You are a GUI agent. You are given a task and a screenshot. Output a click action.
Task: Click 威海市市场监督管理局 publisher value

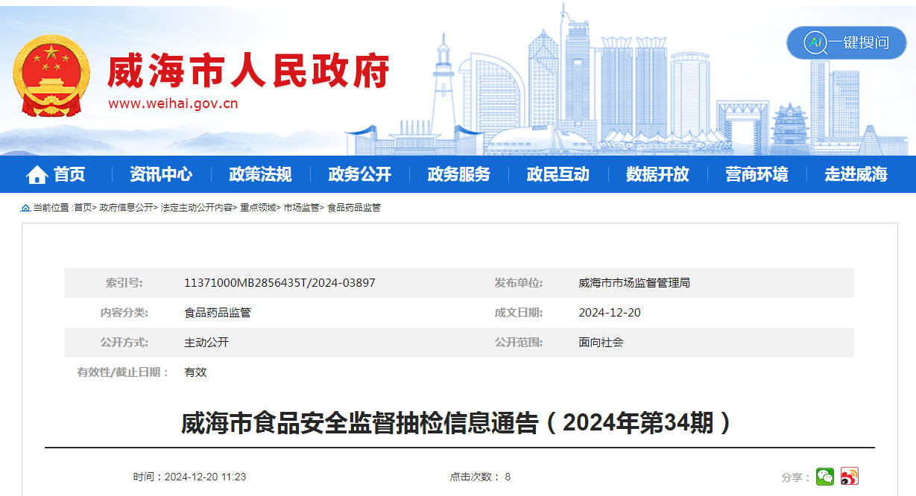pyautogui.click(x=634, y=283)
